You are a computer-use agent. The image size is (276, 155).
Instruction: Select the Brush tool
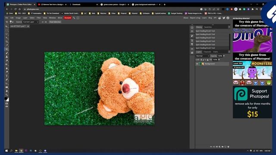pos(7,53)
